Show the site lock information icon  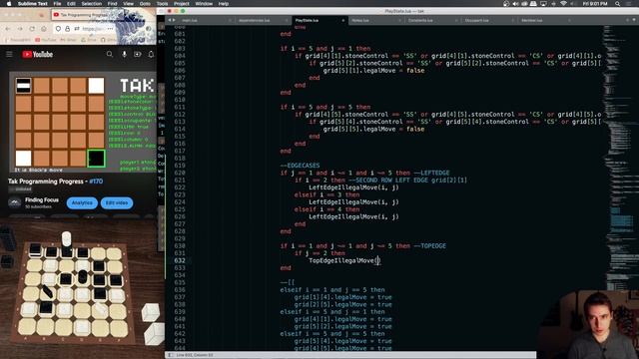[68, 29]
